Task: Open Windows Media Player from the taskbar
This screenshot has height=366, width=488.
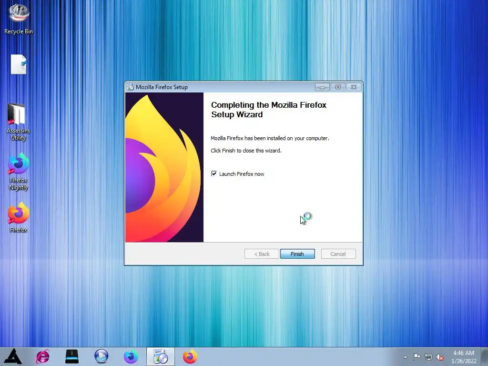Action: point(101,356)
